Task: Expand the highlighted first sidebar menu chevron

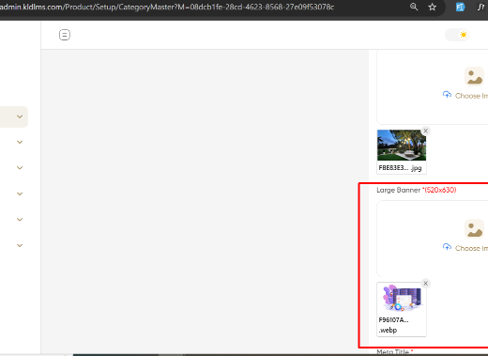Action: click(x=20, y=116)
